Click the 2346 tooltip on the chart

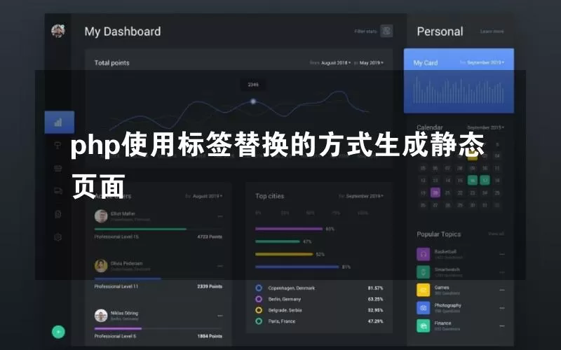(253, 85)
